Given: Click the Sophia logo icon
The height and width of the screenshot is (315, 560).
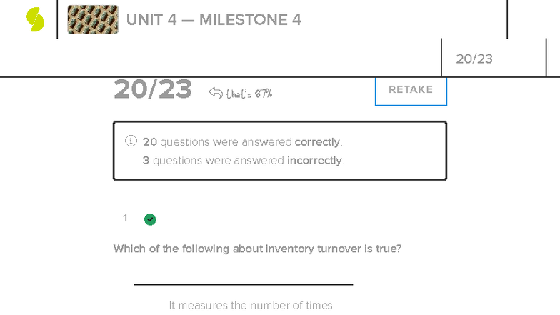Looking at the screenshot, I should [x=35, y=19].
